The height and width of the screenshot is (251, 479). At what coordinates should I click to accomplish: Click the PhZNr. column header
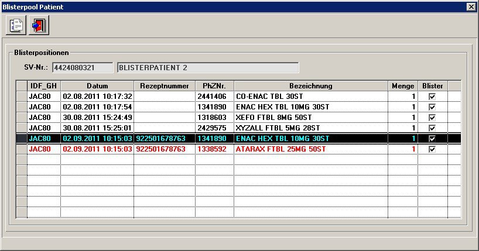click(214, 86)
